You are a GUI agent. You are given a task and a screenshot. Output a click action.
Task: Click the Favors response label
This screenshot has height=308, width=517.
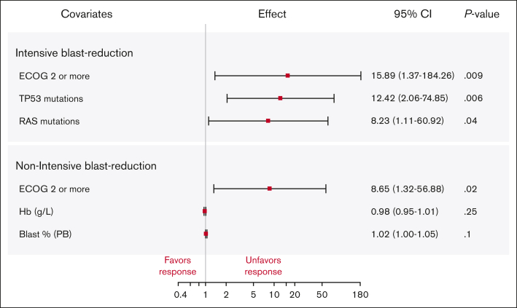(x=178, y=266)
